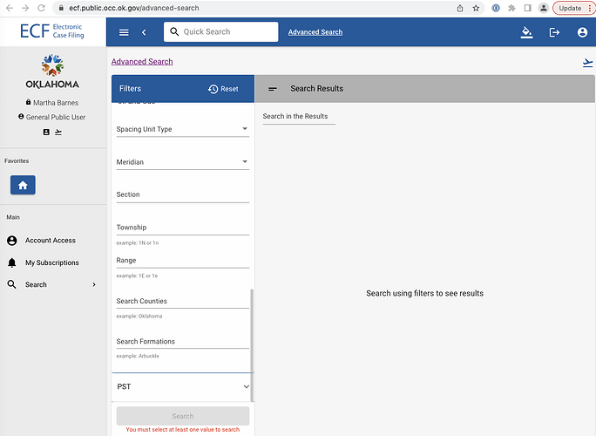Image resolution: width=596 pixels, height=436 pixels.
Task: Go back with the browser back arrow
Action: click(x=10, y=8)
